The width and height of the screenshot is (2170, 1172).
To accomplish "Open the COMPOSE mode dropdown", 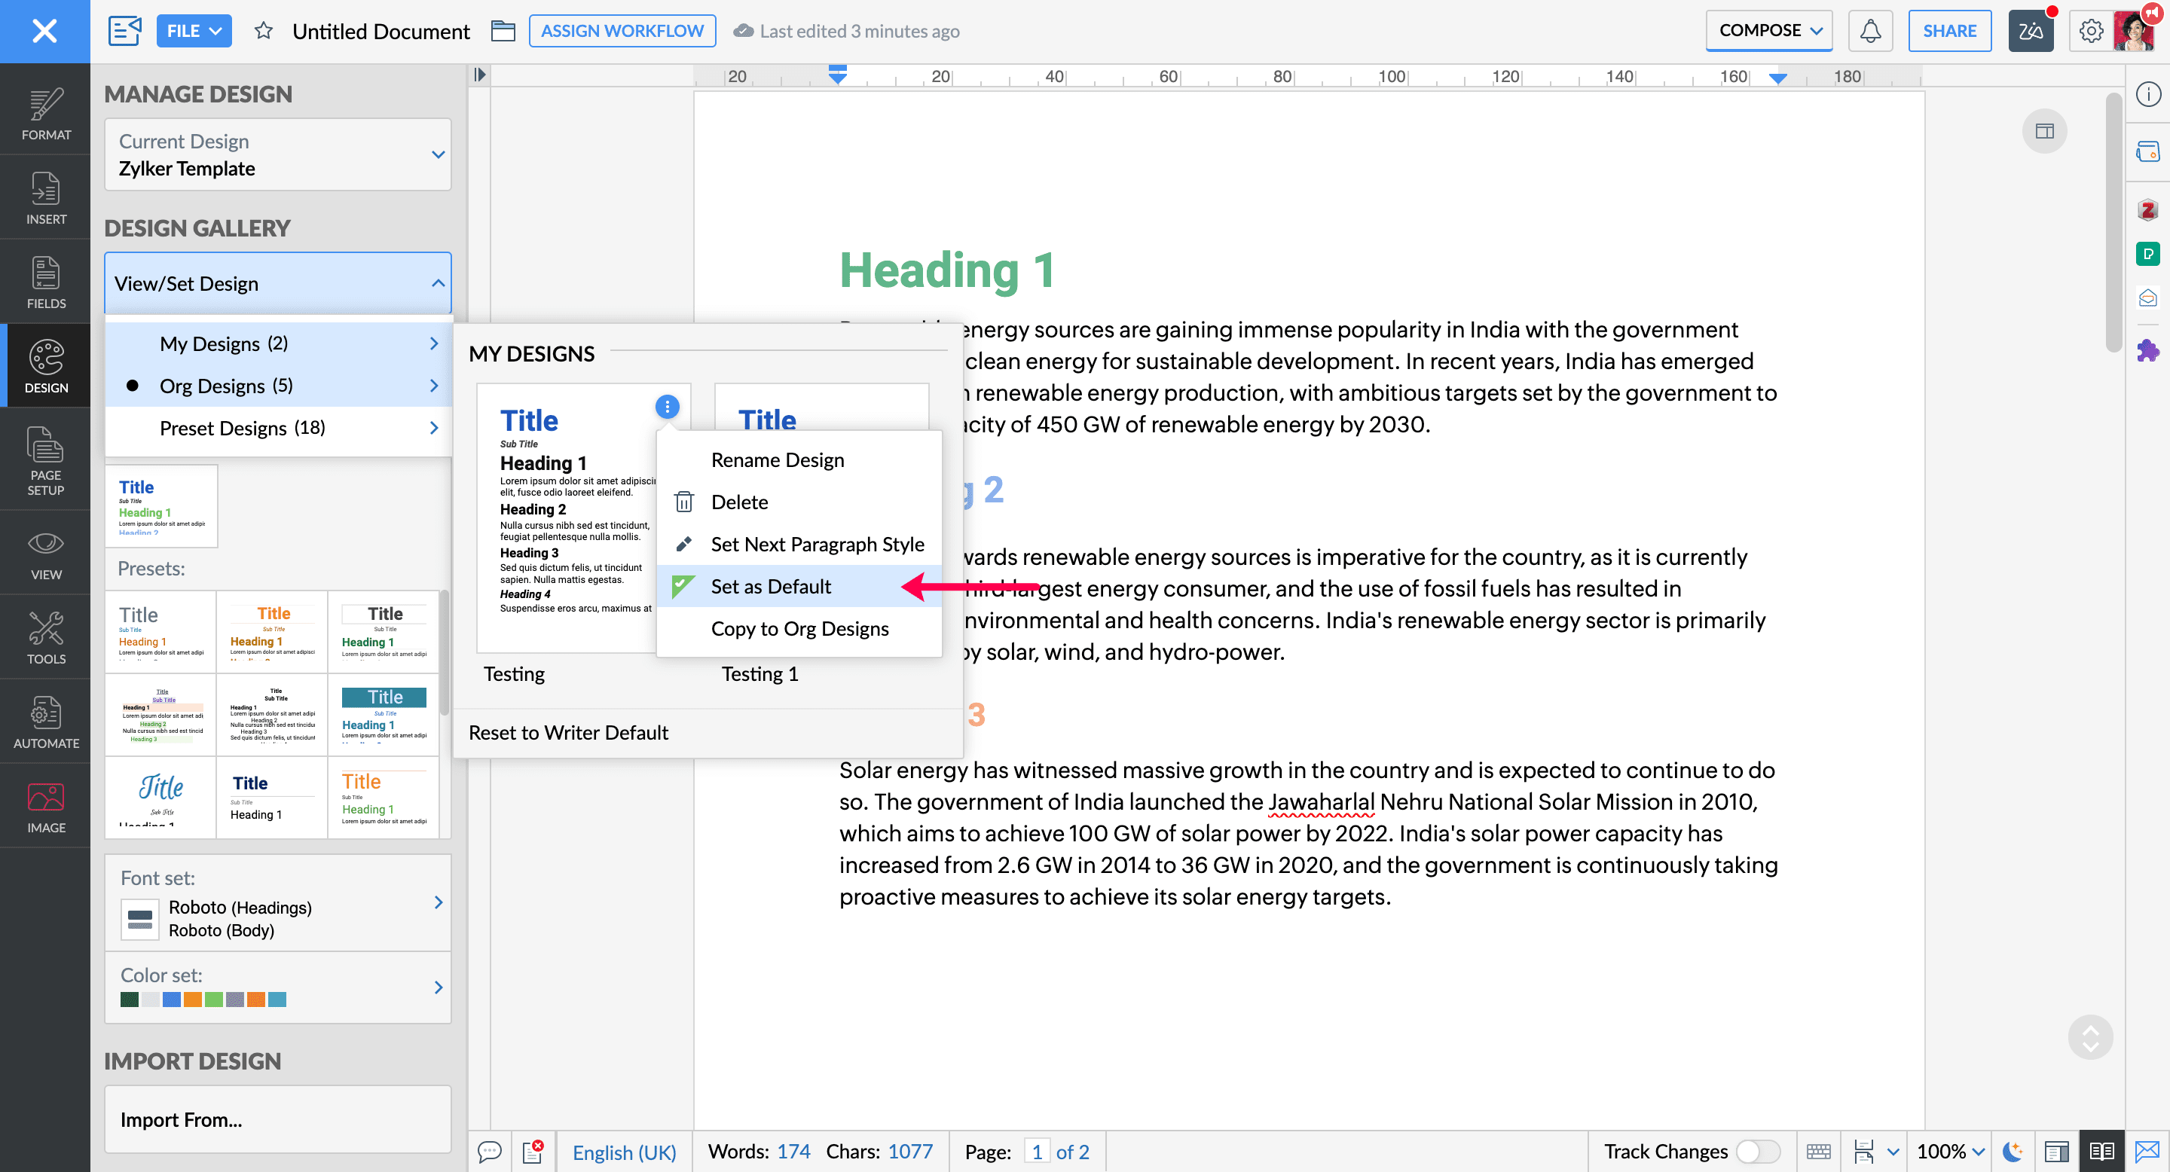I will [x=1769, y=31].
